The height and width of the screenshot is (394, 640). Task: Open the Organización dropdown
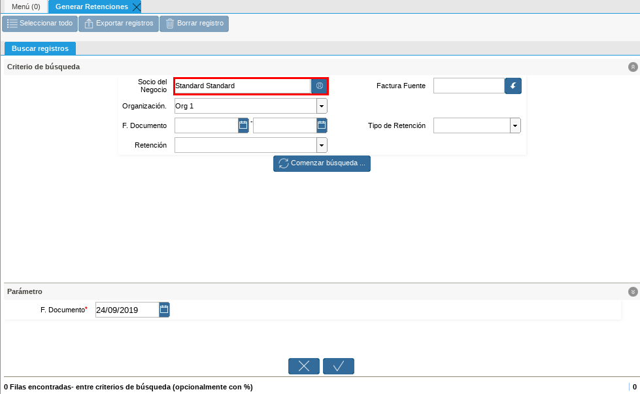(x=322, y=106)
